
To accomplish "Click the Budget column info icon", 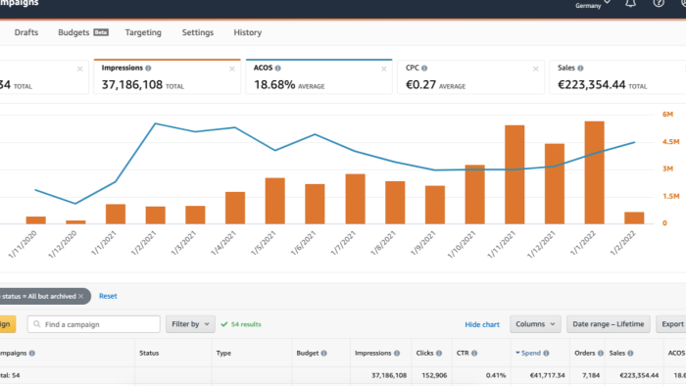I will click(x=323, y=354).
